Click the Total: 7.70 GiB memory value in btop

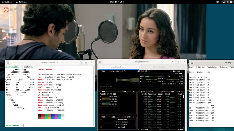coord(108,94)
